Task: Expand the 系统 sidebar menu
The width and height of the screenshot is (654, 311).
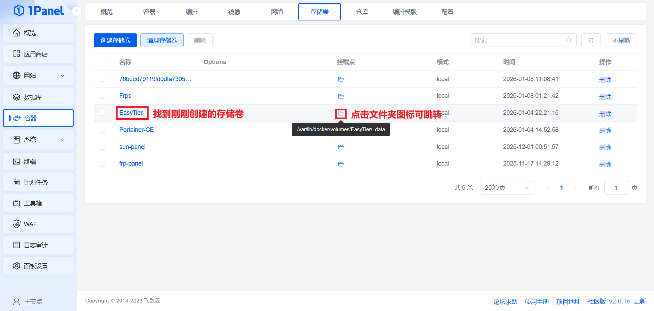Action: coord(38,140)
